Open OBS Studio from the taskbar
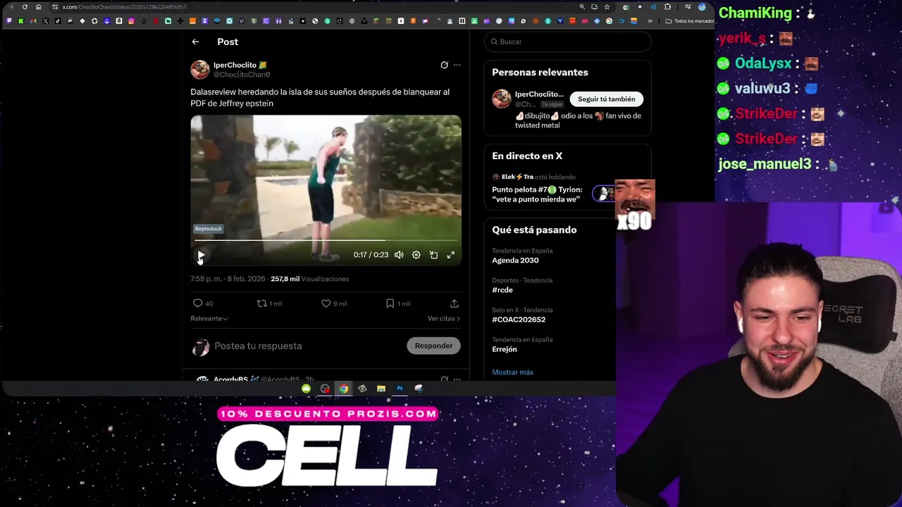 point(325,389)
